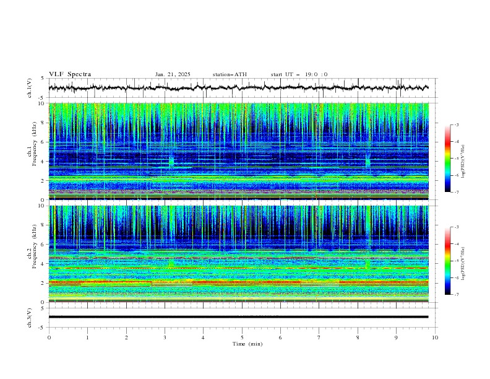The width and height of the screenshot is (490, 379).
Task: Click the 'ch.1(V)' waveform axis label
Action: click(x=30, y=88)
